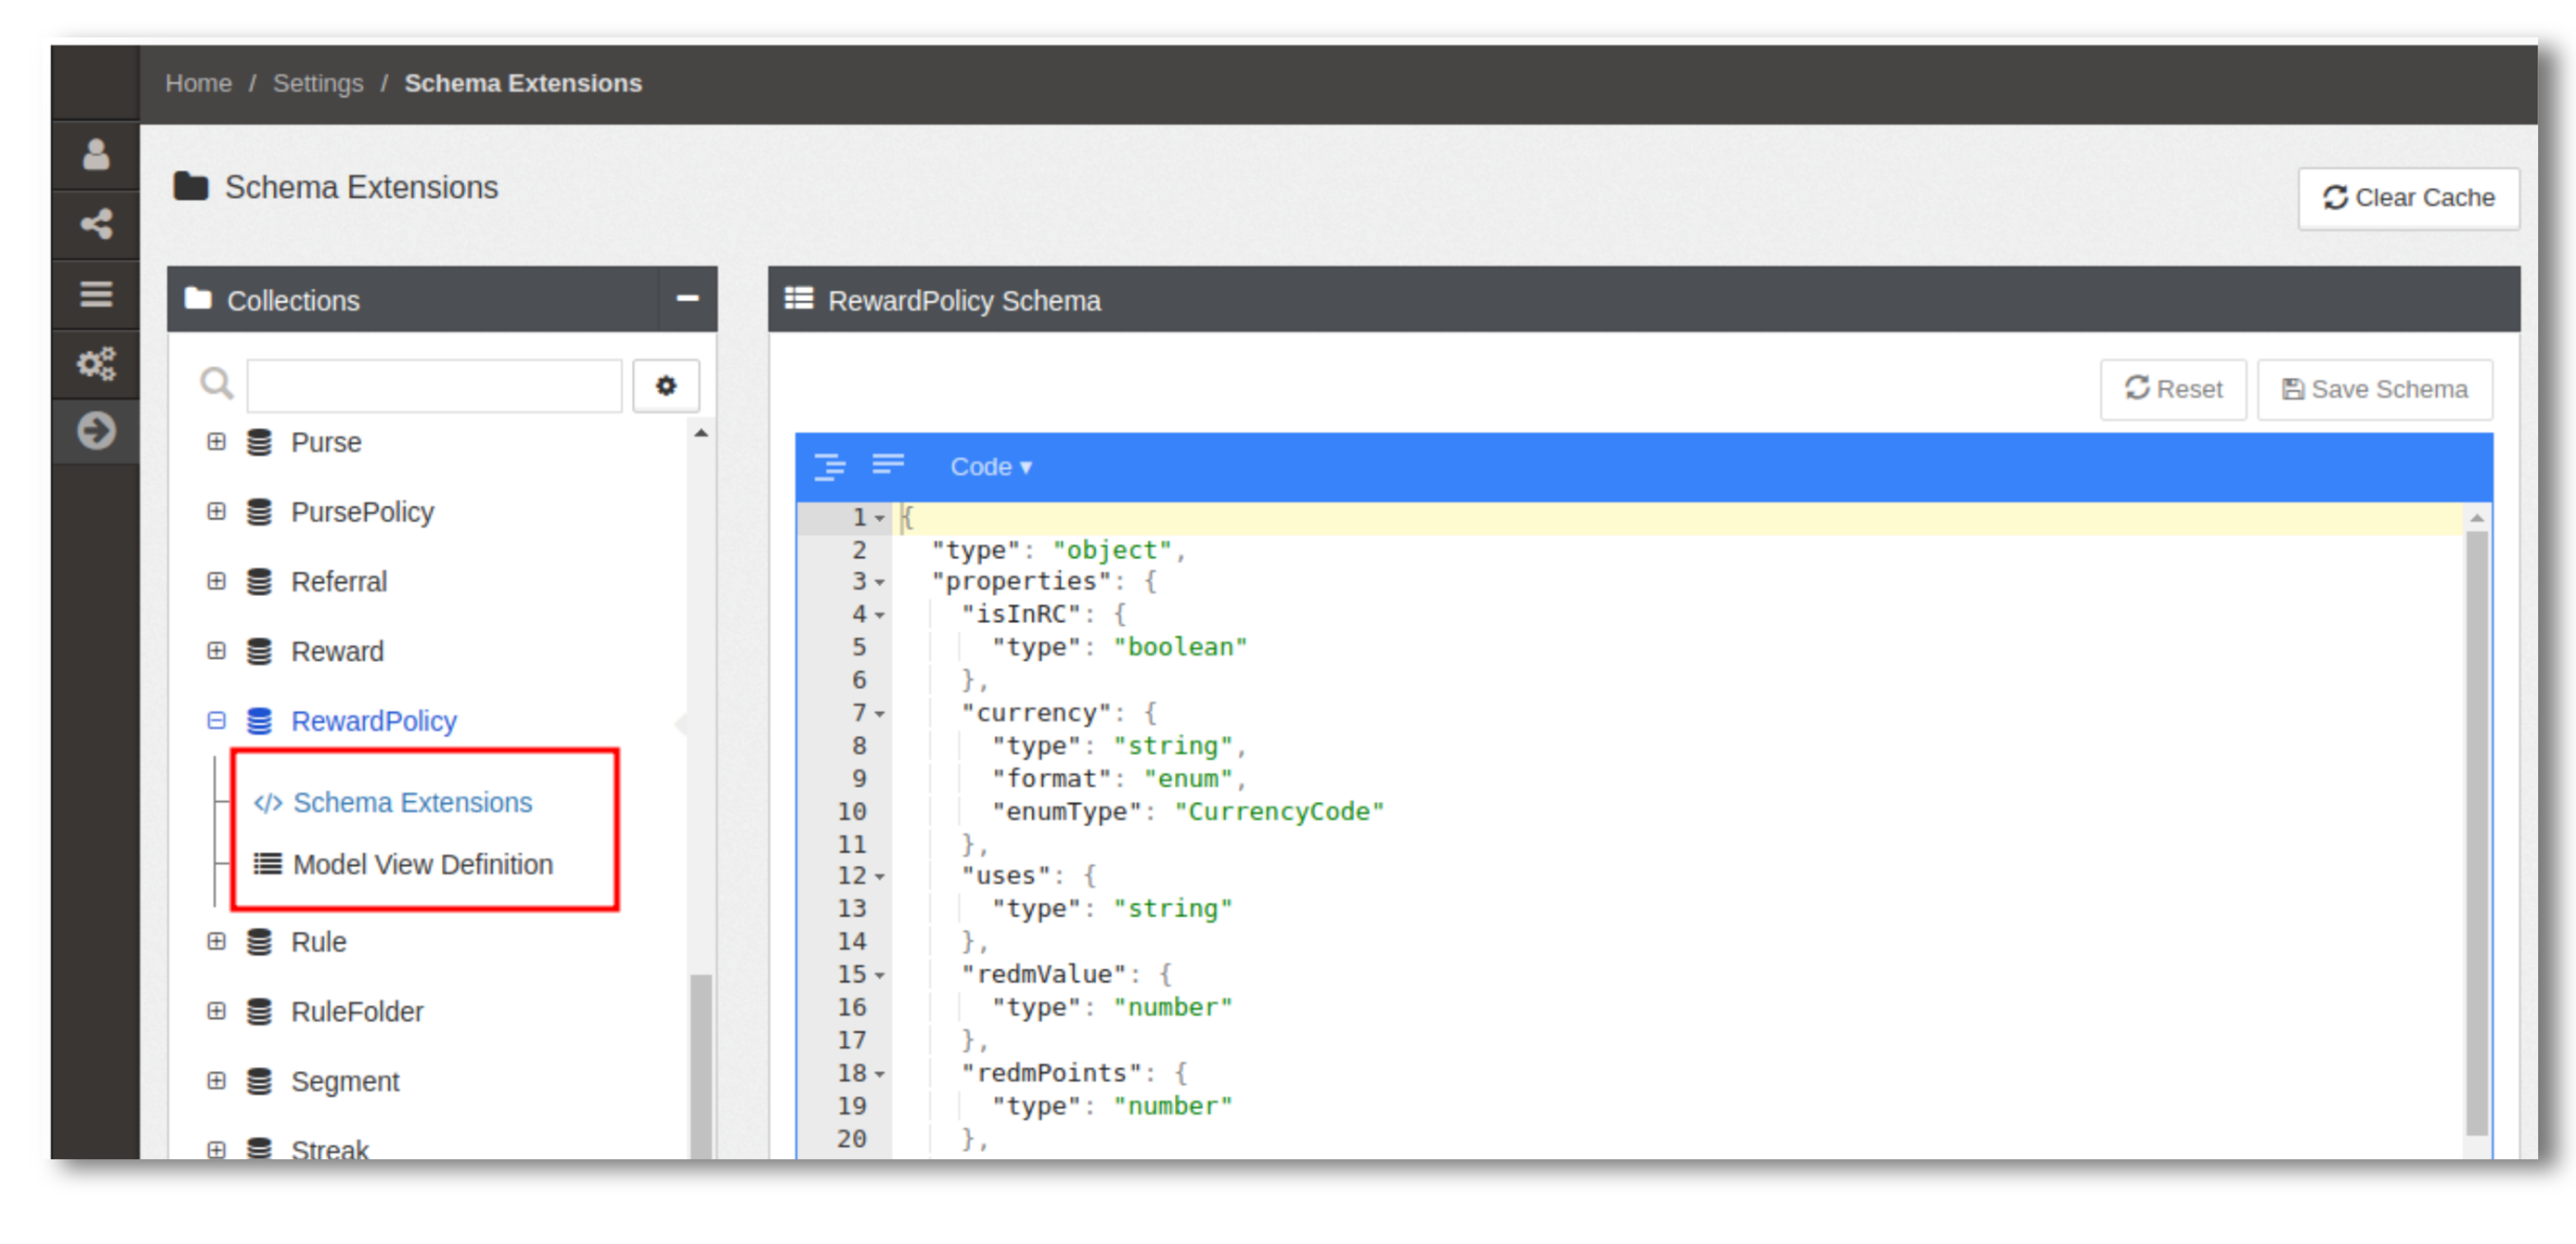Screen dimensions: 2576x1244
Task: Click the compact JSON icon in editor toolbar
Action: [x=888, y=464]
